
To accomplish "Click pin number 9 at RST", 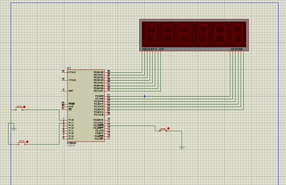I will (64, 90).
